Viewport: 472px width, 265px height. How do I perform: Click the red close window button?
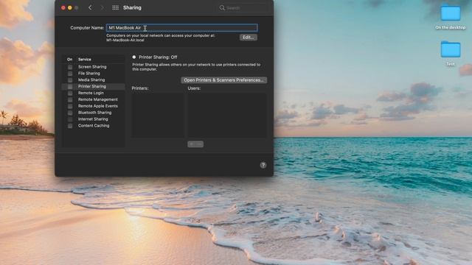[x=63, y=8]
